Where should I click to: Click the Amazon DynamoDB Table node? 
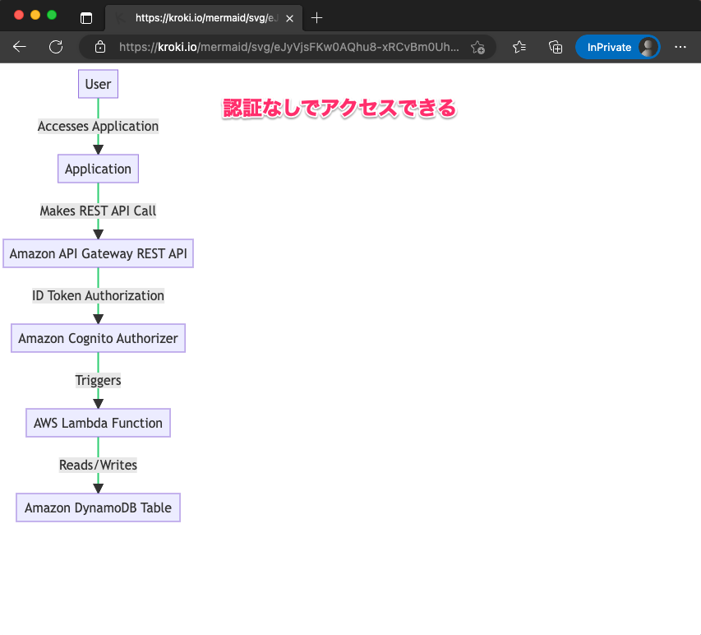[x=98, y=508]
